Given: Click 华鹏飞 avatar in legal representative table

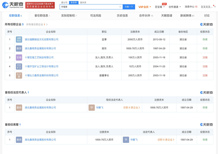Looking at the screenshot, I should [92, 108].
